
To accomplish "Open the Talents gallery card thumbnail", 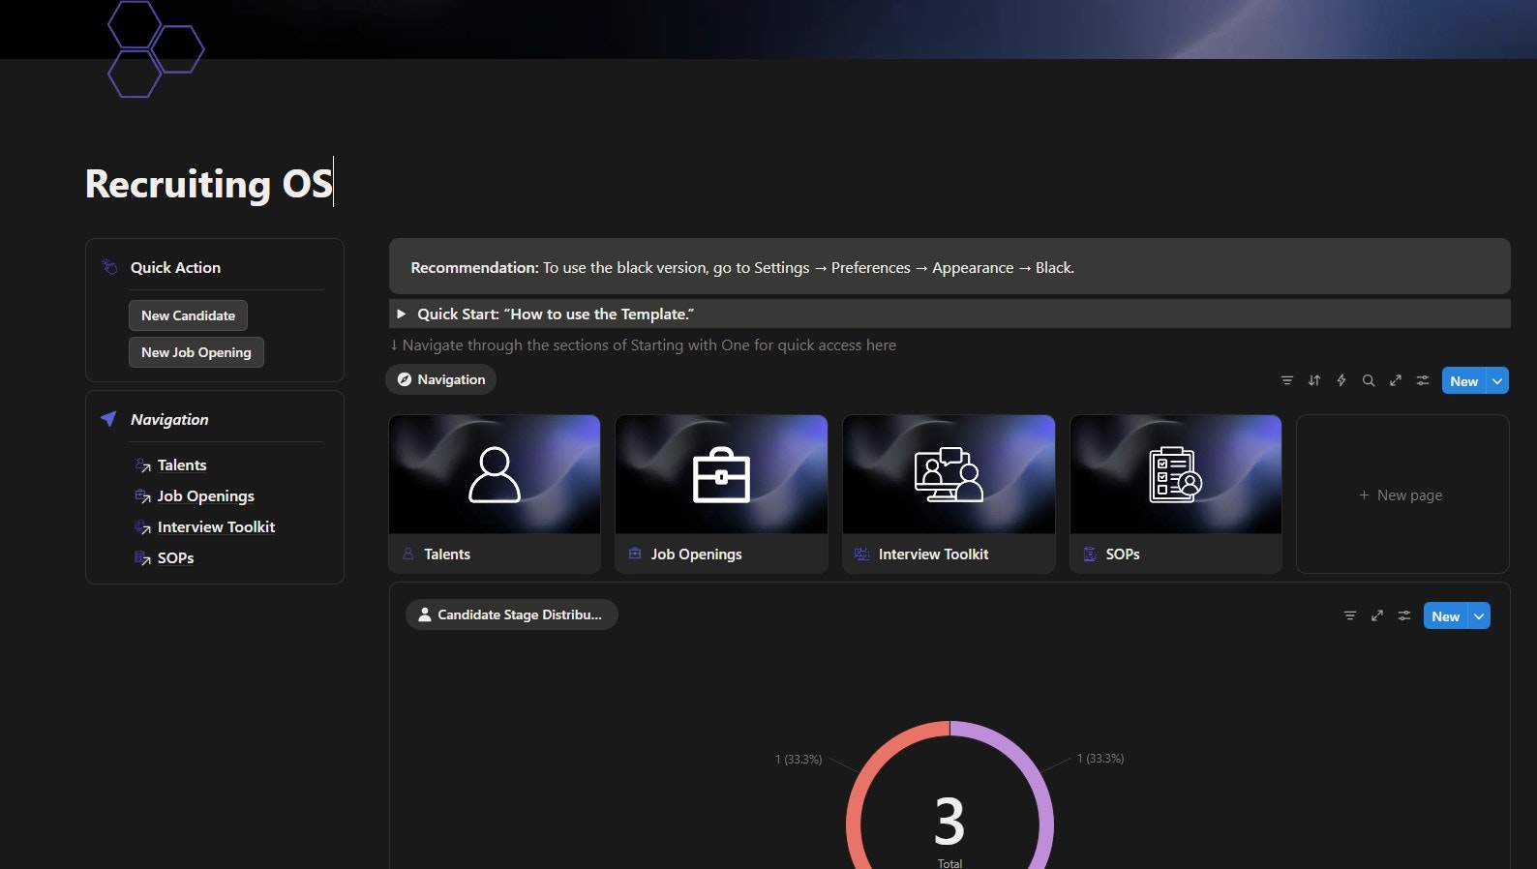I will pos(495,474).
